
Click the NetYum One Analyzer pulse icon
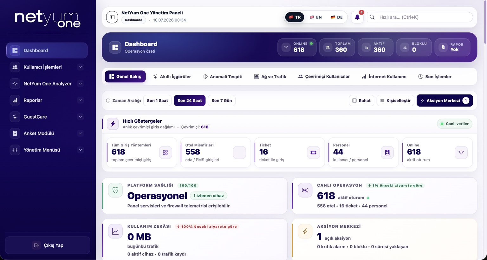(15, 84)
